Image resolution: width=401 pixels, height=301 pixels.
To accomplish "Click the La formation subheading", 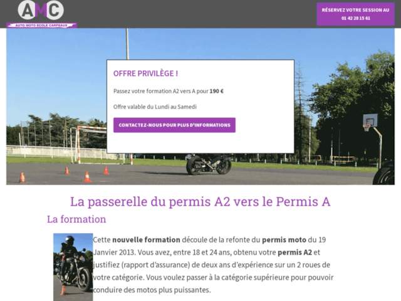I will pos(76,219).
